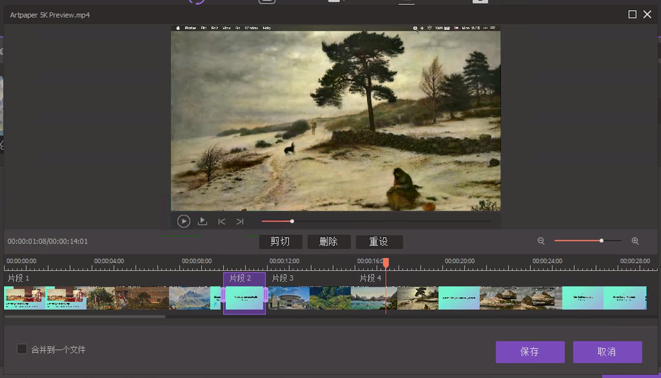Click the 00:00:01:08/00:00:14:01 time readout
Viewport: 661px width, 378px height.
click(47, 241)
